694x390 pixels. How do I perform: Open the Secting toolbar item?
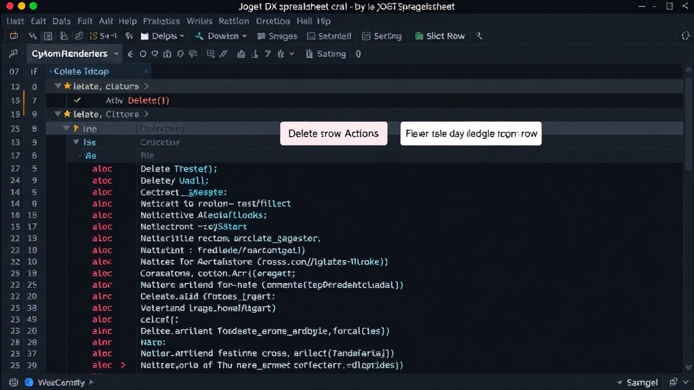[382, 37]
